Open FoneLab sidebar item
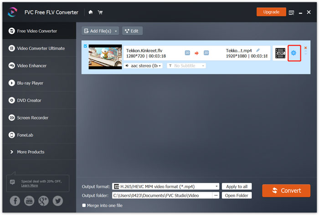The height and width of the screenshot is (215, 319). 39,135
